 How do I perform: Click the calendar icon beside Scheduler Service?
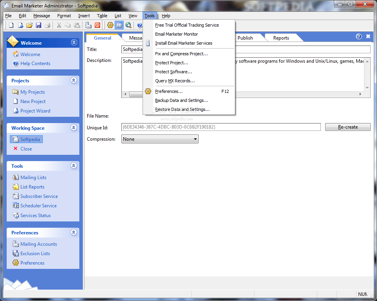point(16,205)
